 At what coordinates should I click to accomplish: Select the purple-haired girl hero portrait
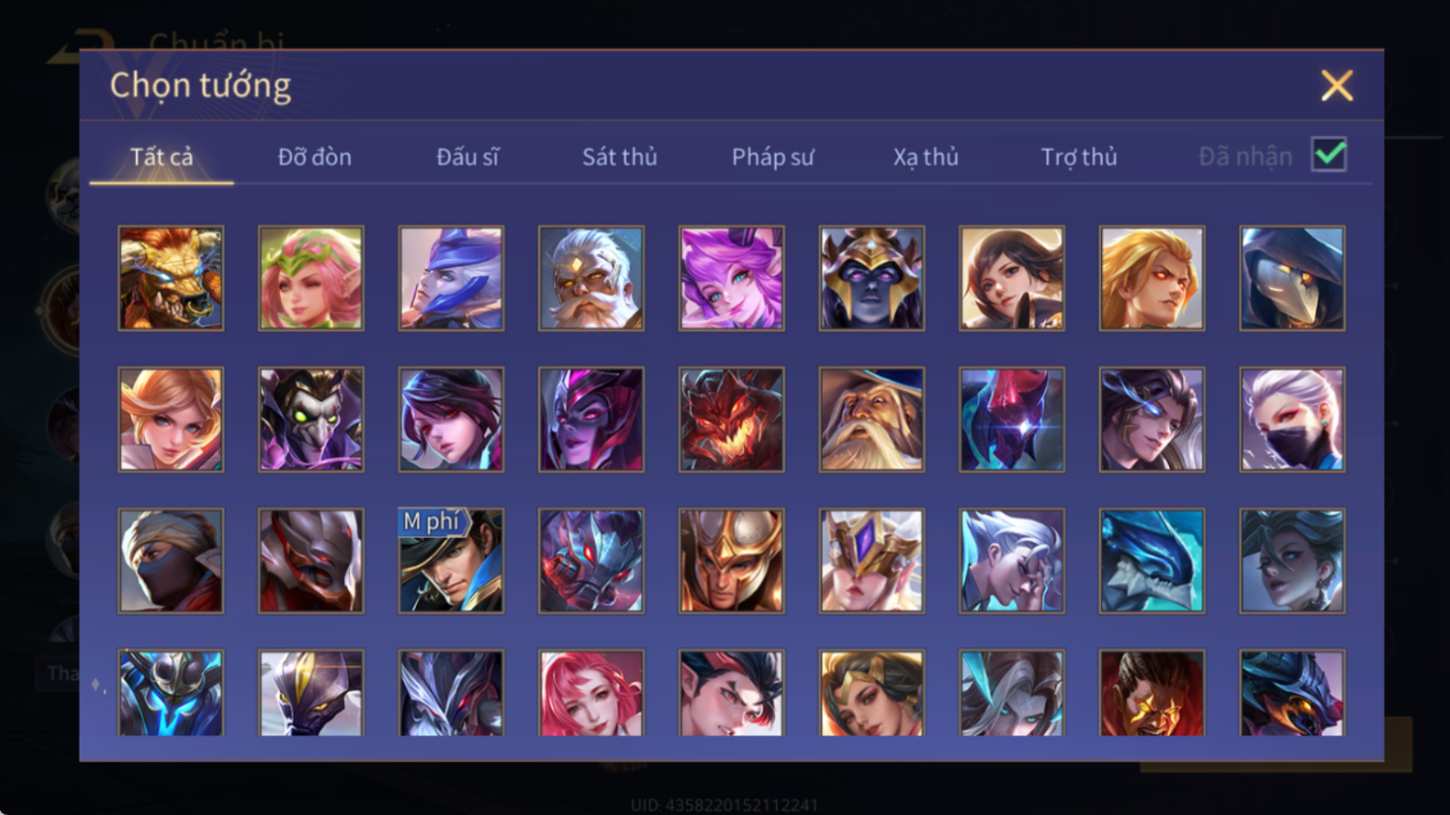[x=731, y=278]
